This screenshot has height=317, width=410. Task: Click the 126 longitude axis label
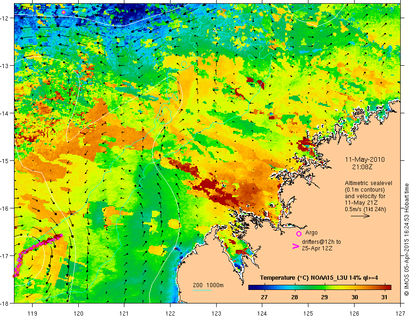(354, 313)
